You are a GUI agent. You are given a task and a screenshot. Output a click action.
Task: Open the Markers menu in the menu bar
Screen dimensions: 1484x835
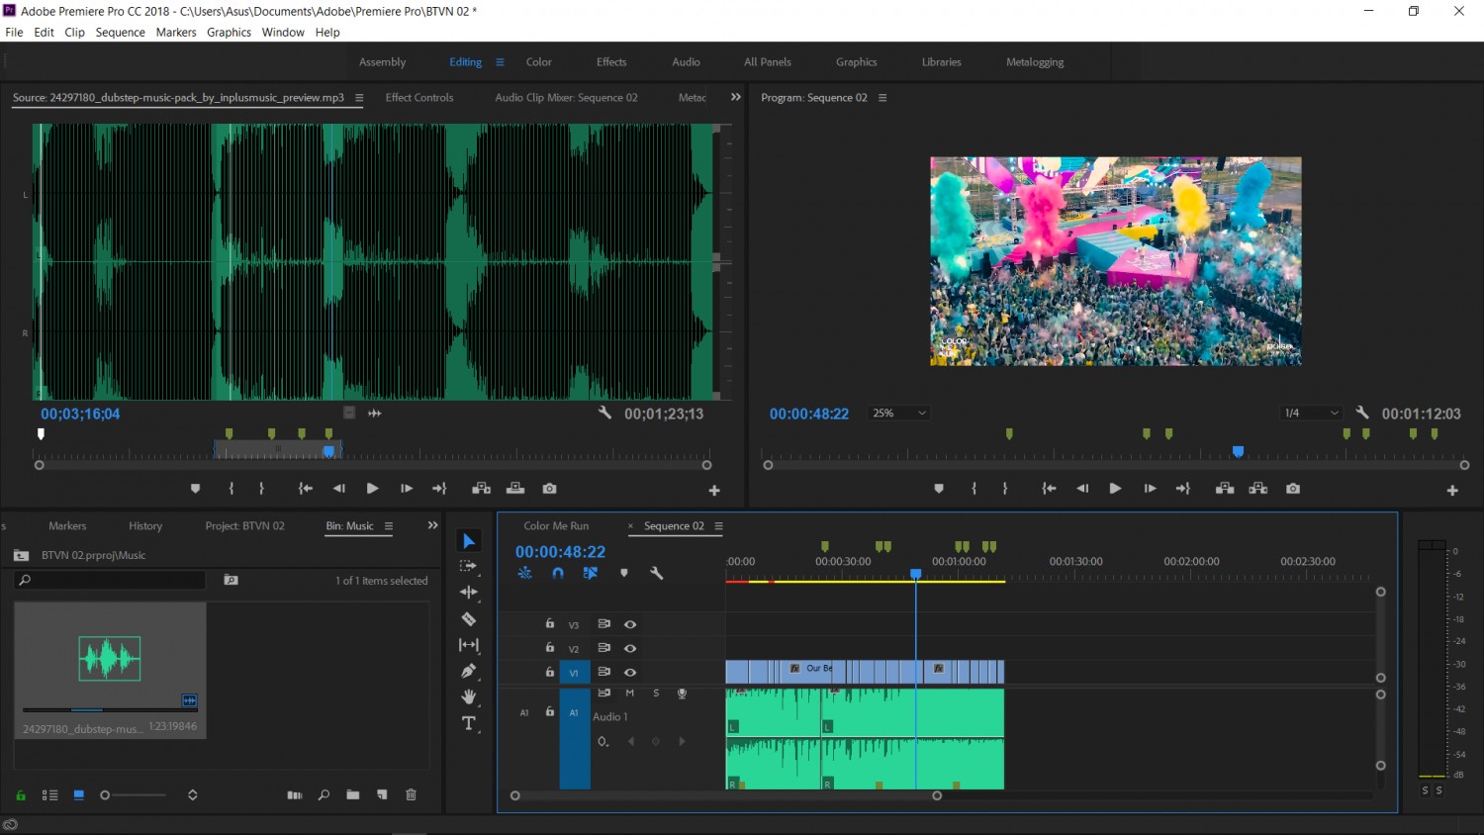coord(176,33)
